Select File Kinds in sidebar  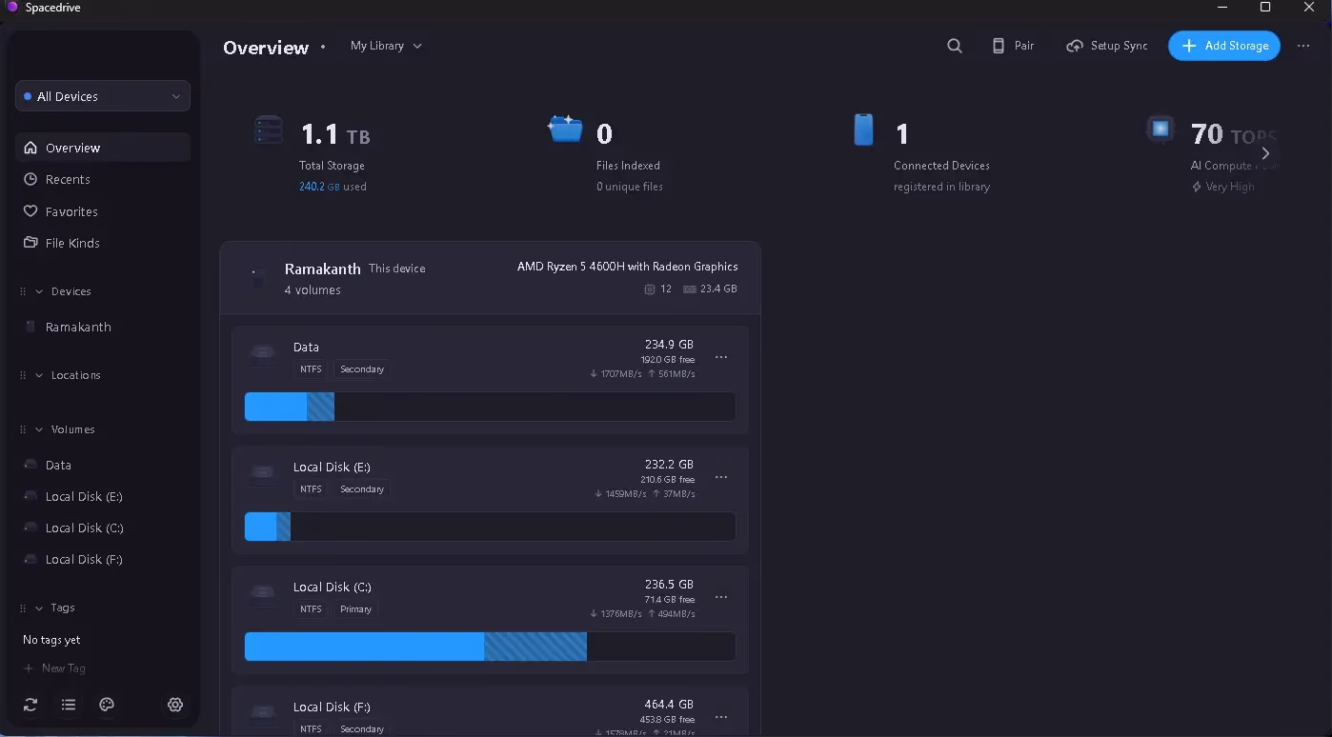(x=72, y=243)
